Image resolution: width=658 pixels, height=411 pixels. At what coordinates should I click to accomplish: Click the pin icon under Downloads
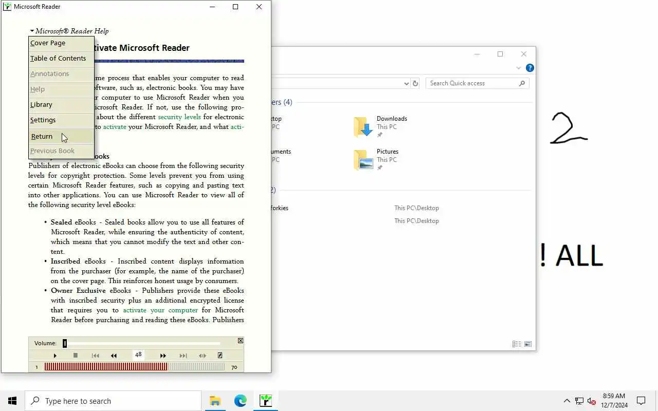380,135
